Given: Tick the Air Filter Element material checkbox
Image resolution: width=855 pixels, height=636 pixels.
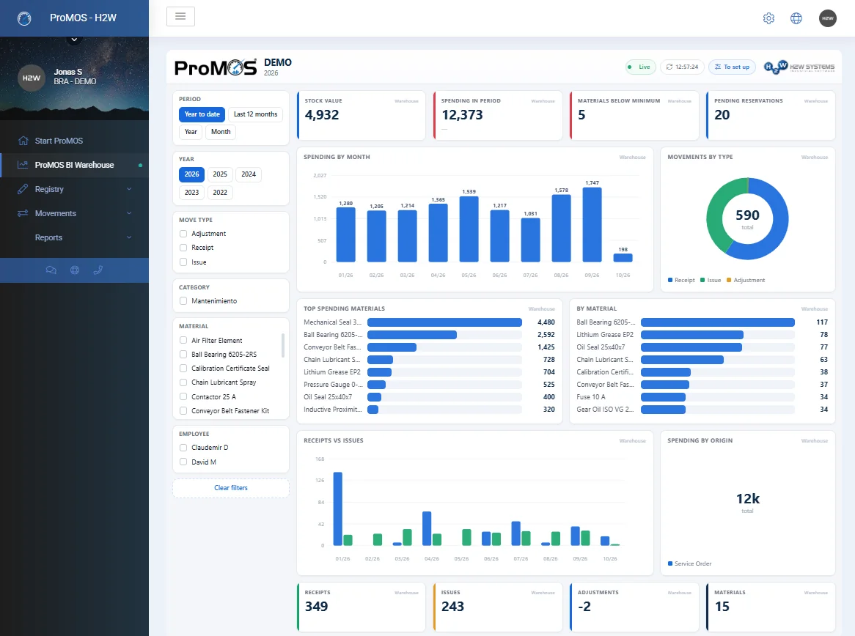Looking at the screenshot, I should [183, 340].
